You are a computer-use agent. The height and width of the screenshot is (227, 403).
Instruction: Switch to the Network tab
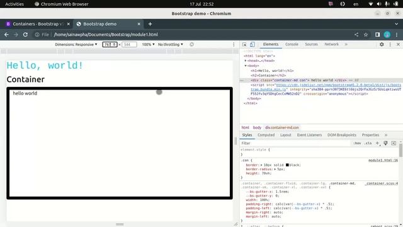(332, 44)
